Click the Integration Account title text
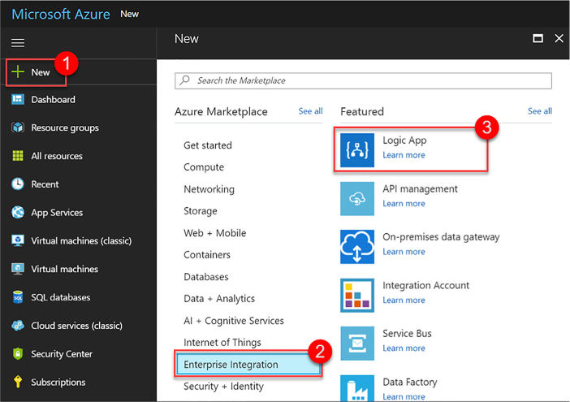 tap(425, 285)
